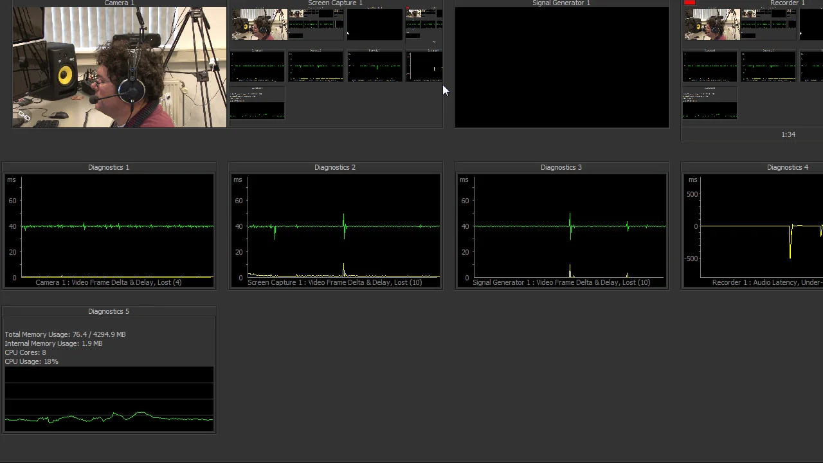Click the Signal Generator 1 title bar
The height and width of the screenshot is (463, 823).
(x=561, y=3)
